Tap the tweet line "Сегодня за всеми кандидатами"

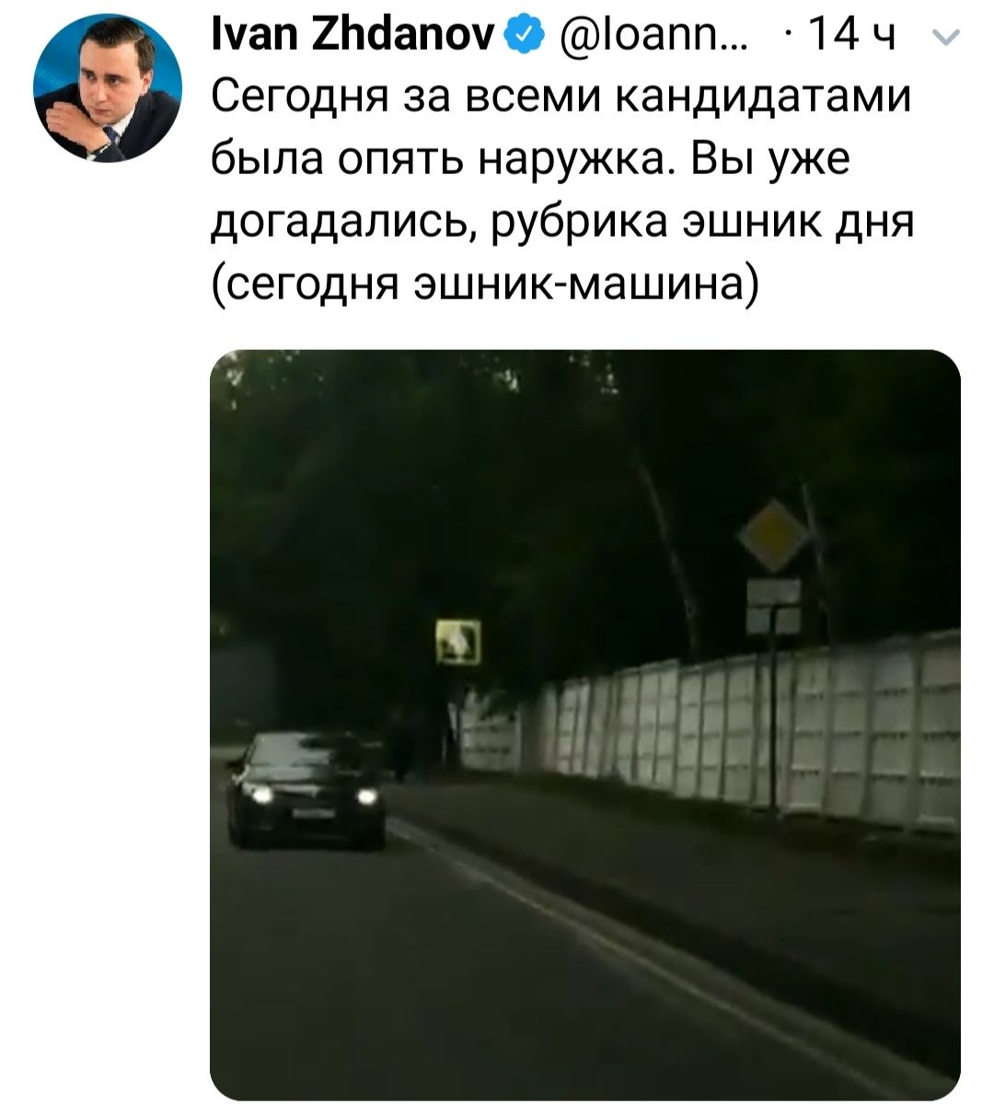coord(561,97)
